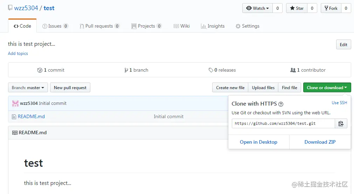Click the Find file button

[x=290, y=87]
